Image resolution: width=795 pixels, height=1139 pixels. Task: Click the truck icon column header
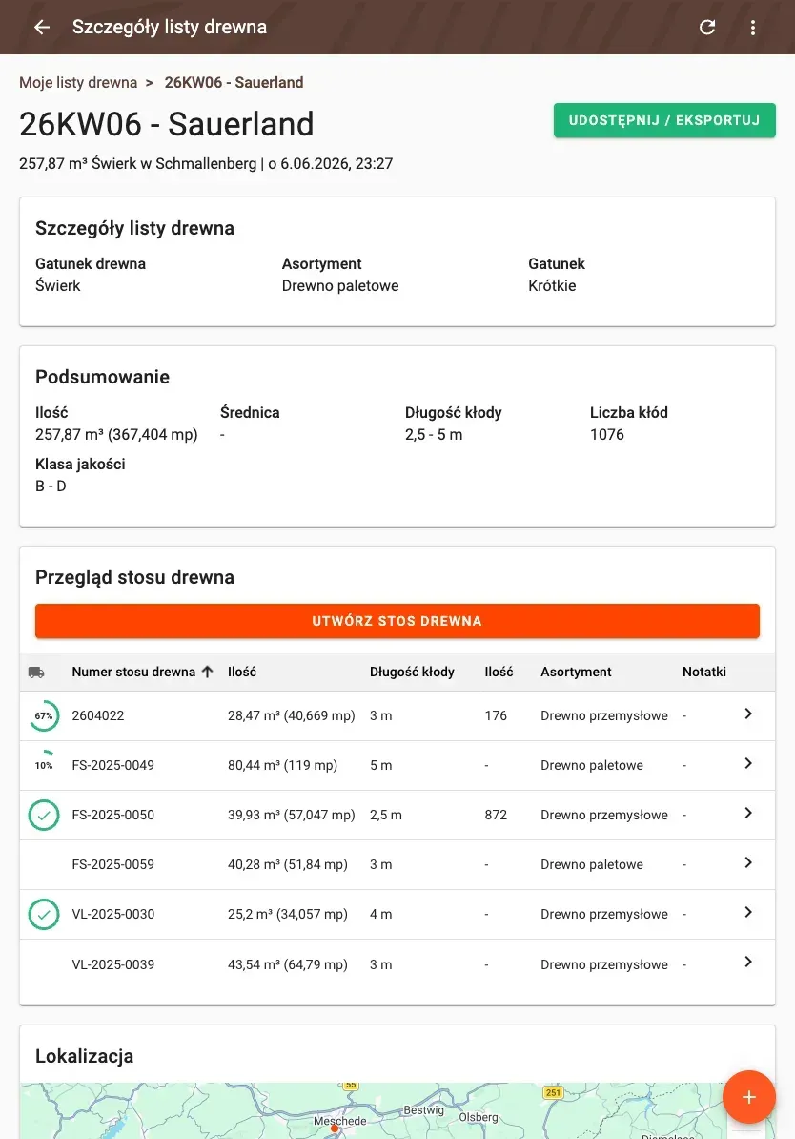36,672
